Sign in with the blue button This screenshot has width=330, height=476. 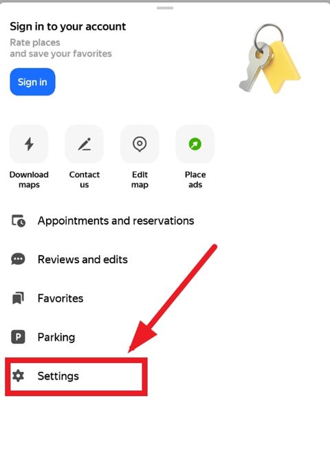32,82
